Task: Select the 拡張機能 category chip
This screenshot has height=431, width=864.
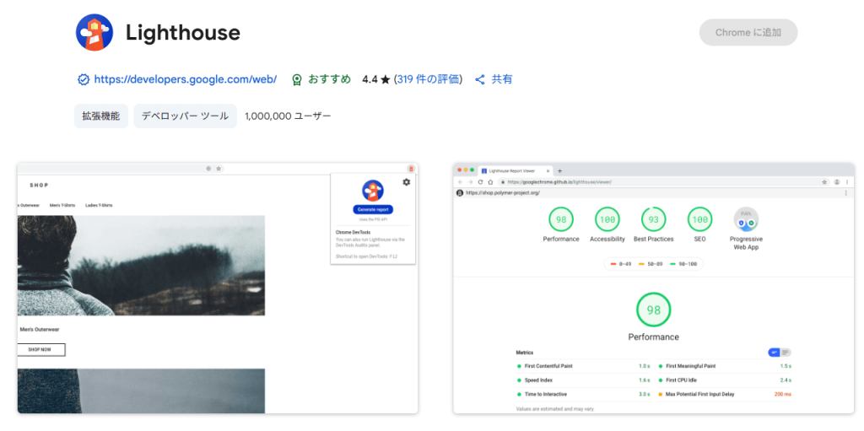Action: pos(101,116)
